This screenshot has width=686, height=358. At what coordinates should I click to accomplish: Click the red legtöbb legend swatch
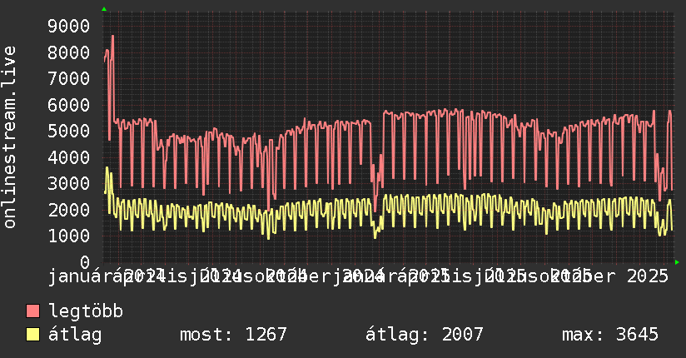32,311
